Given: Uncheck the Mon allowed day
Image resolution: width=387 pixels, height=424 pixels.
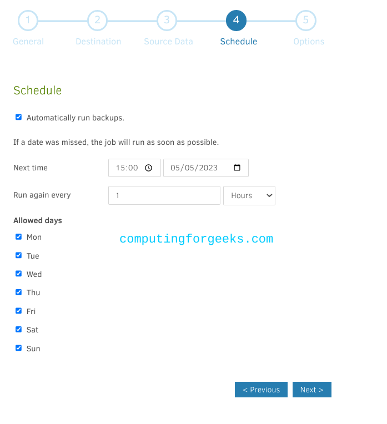Looking at the screenshot, I should tap(18, 237).
